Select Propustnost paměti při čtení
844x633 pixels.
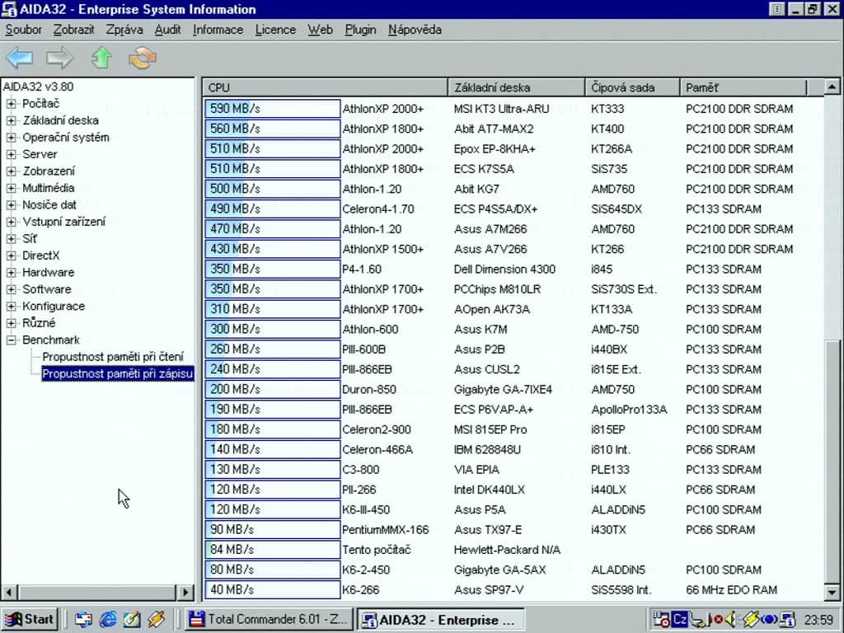pos(113,357)
